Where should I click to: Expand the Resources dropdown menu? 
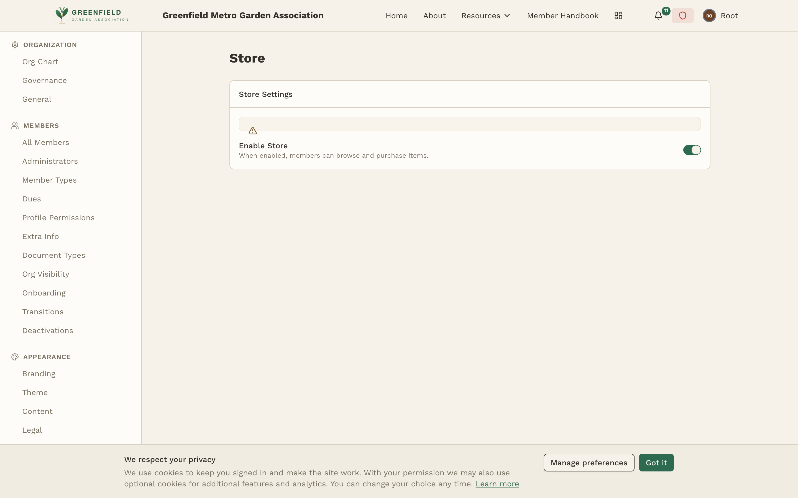tap(486, 15)
